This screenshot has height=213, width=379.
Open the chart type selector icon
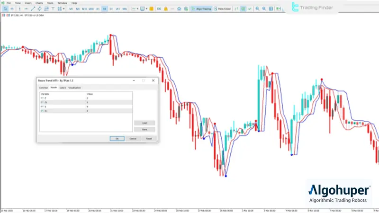click(134, 9)
